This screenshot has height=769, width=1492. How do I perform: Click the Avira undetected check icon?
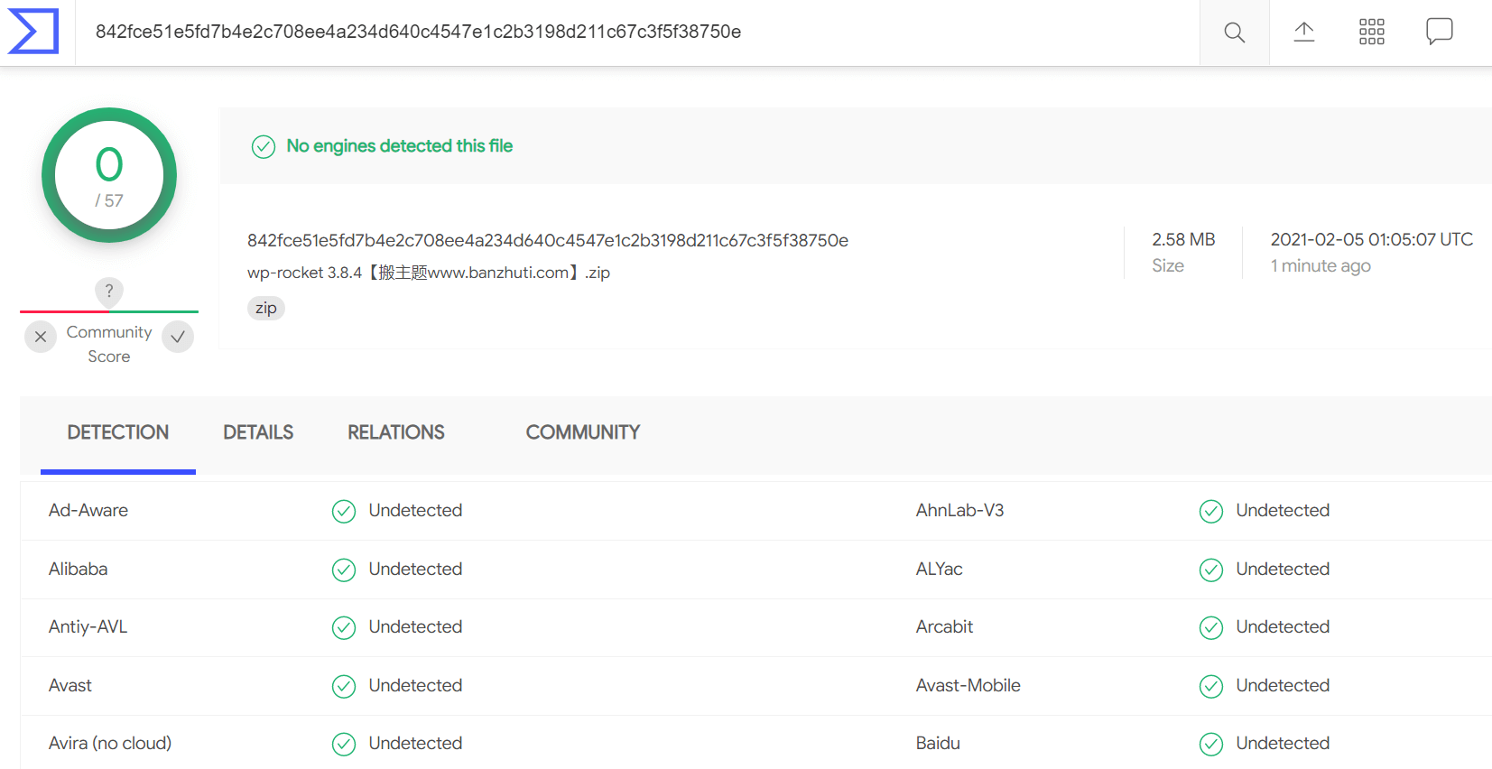pyautogui.click(x=344, y=745)
